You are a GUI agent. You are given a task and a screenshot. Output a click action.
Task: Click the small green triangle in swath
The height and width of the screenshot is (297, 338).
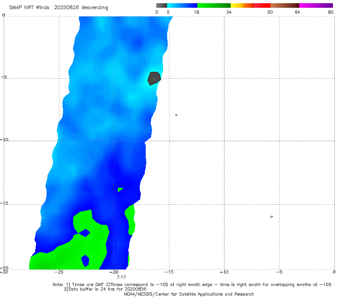pyautogui.click(x=120, y=190)
